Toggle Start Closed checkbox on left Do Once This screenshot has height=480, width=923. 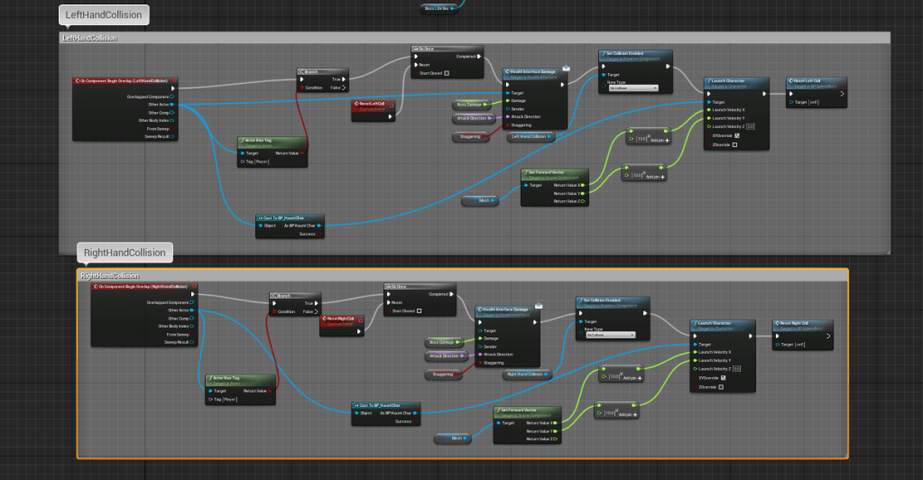[447, 73]
